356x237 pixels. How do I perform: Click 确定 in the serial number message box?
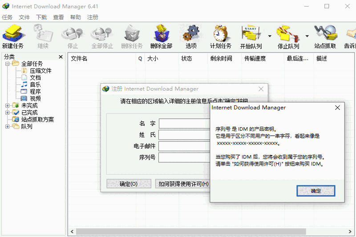click(x=316, y=191)
